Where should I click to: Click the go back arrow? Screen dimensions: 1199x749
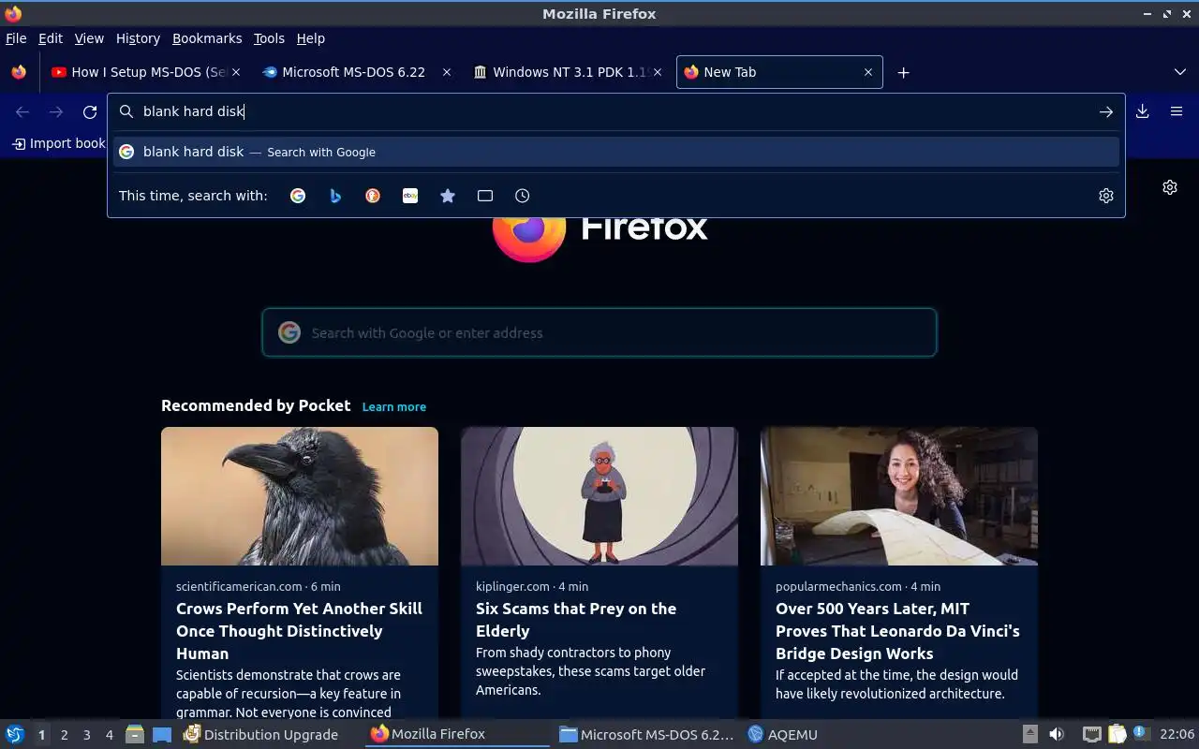[22, 111]
